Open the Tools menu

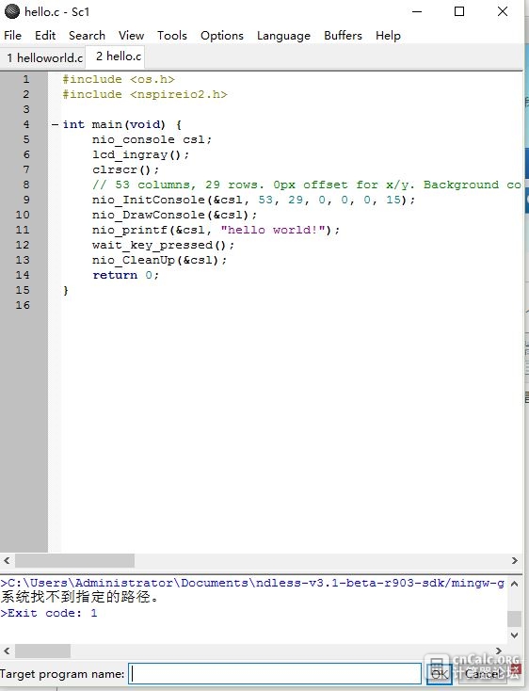(x=171, y=35)
